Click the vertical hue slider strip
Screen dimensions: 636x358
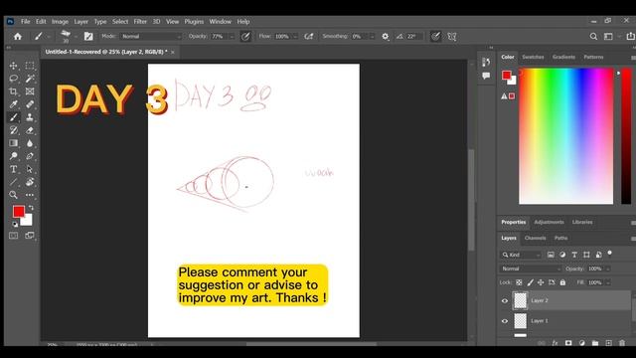point(626,136)
